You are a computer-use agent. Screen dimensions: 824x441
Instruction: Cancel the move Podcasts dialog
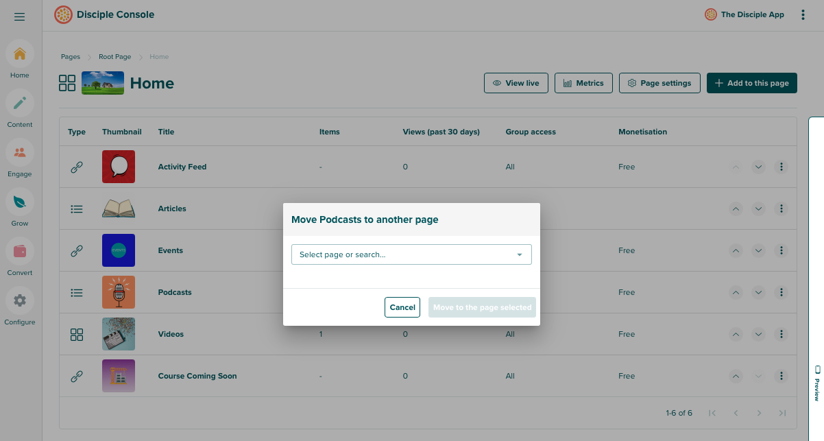click(402, 307)
